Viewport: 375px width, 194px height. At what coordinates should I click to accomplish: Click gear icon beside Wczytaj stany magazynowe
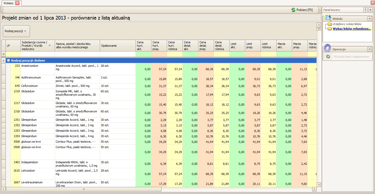pos(328,57)
